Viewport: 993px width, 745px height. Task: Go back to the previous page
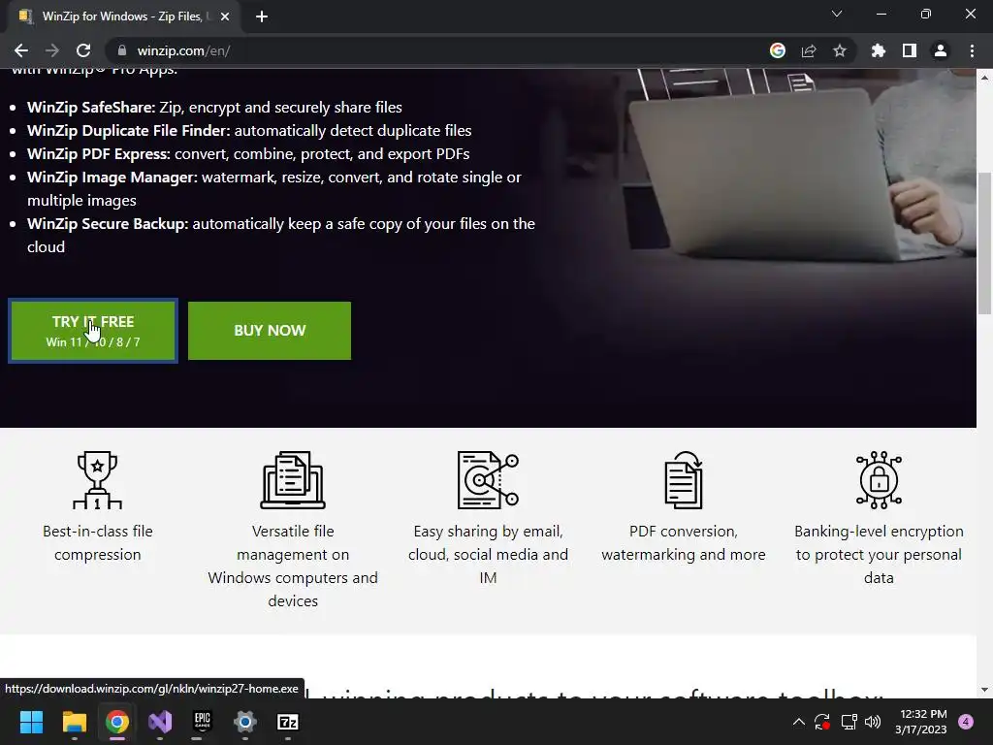coord(21,50)
